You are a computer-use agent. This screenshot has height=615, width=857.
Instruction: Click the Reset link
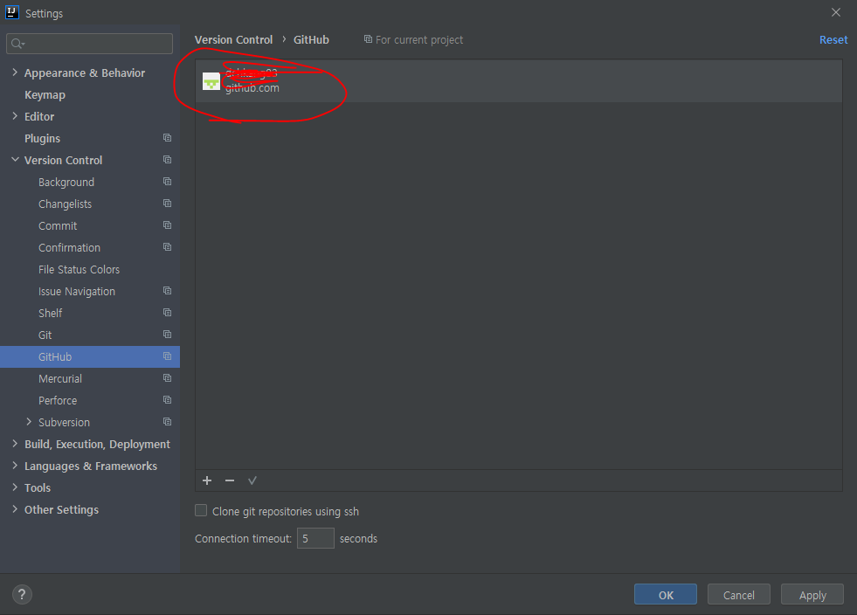tap(833, 40)
